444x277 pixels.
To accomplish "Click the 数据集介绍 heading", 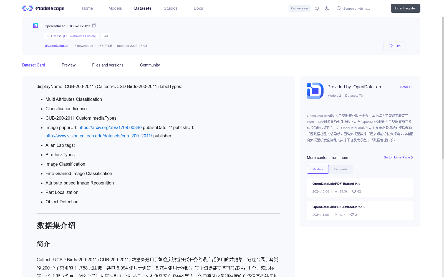I will [x=56, y=225].
